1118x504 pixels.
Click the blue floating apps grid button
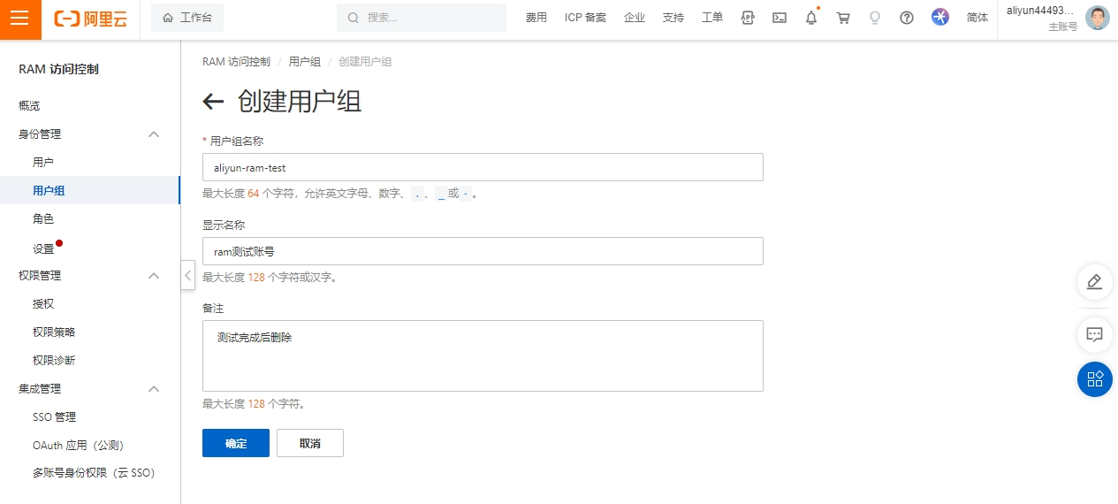pyautogui.click(x=1094, y=379)
